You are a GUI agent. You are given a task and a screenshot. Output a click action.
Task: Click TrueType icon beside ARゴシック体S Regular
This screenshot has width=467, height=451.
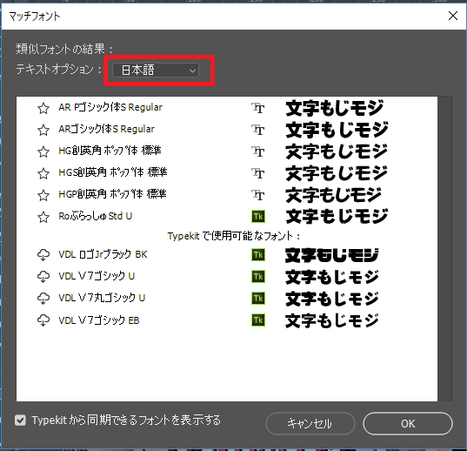point(258,130)
